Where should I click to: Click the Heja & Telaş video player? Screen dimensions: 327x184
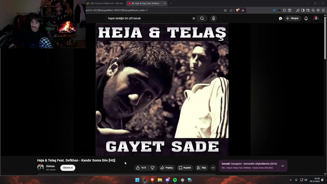click(x=162, y=89)
